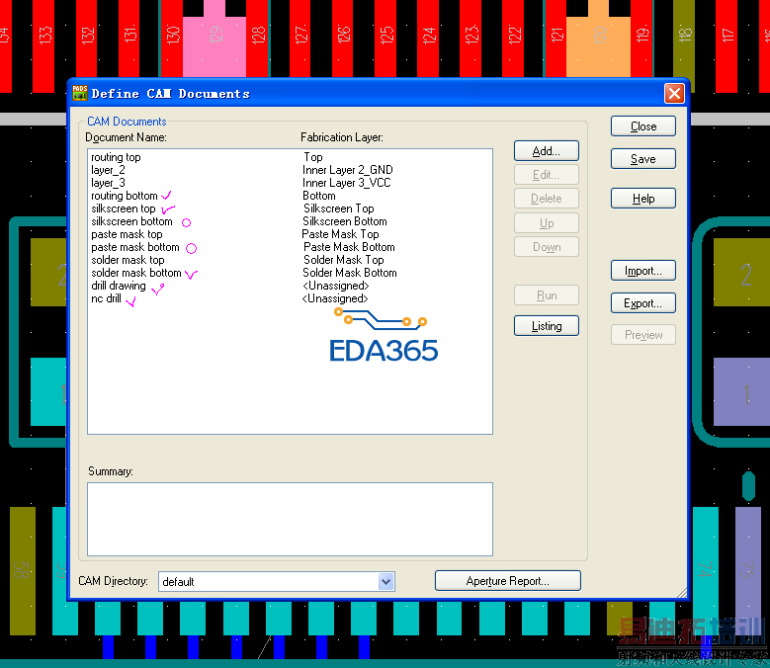Select the silkscreen bottom document

131,221
